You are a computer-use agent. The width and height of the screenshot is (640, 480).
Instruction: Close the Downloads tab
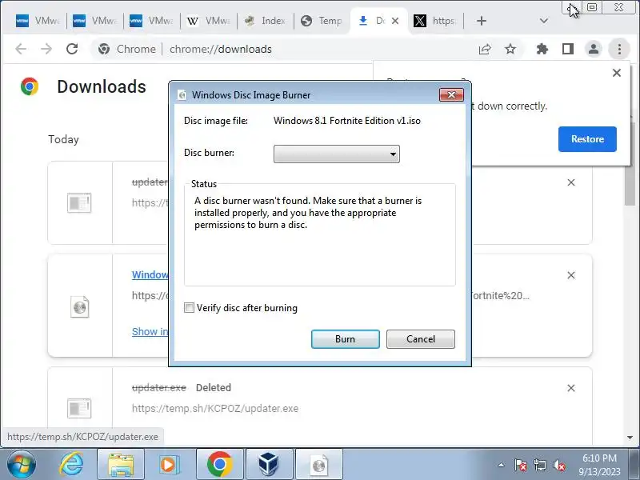(x=395, y=21)
